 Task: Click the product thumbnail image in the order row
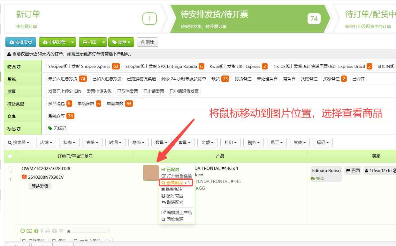tap(150, 173)
